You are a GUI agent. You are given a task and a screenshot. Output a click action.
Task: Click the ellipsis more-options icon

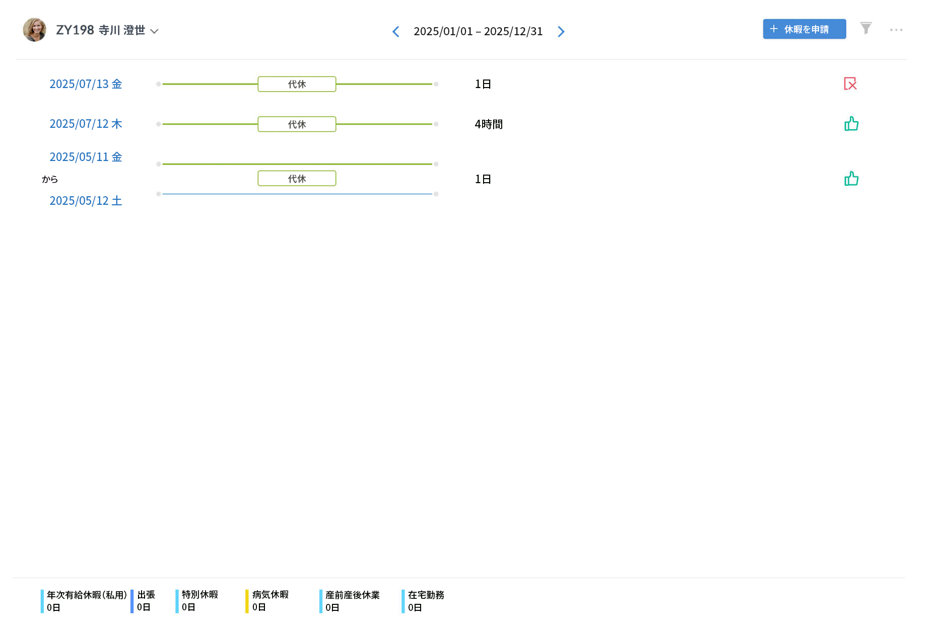(x=896, y=30)
